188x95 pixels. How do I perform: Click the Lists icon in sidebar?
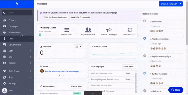click(5, 51)
